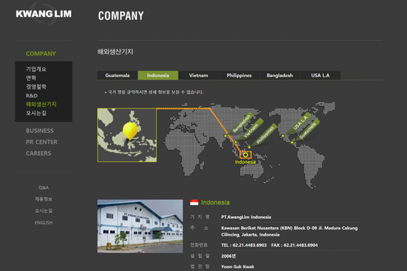Expand the BUSINESS menu section
This screenshot has height=271, width=407.
(39, 131)
